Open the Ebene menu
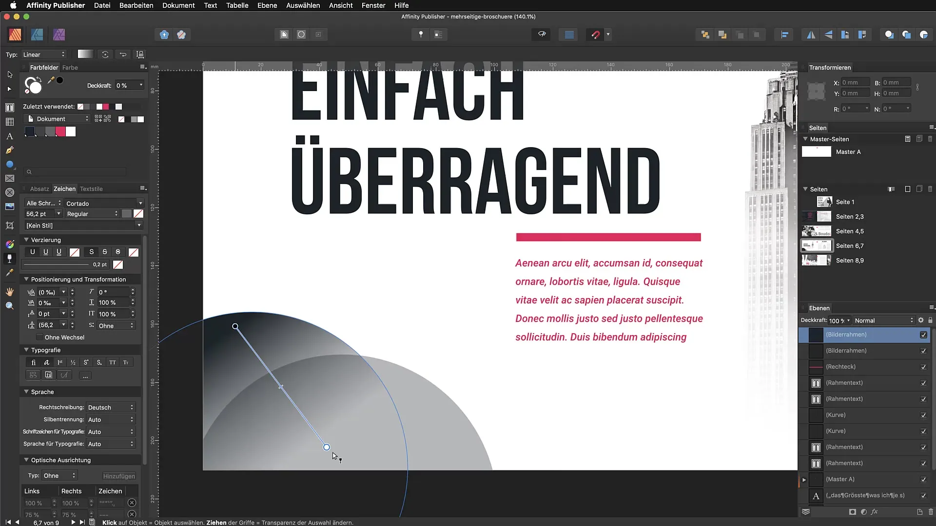 point(267,5)
